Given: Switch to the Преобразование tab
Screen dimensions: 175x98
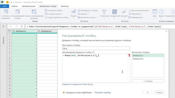Looking at the screenshot, I should tap(28, 6).
